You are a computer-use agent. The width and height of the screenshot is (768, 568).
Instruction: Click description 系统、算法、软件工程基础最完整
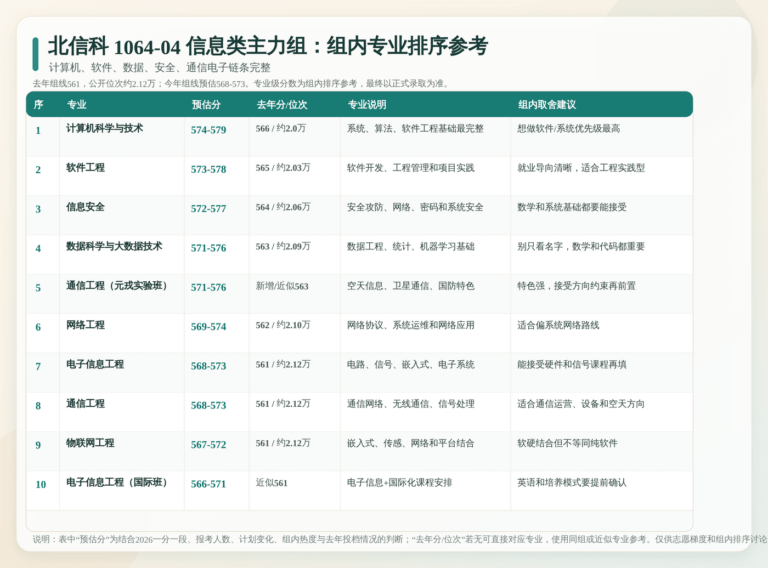(x=415, y=128)
